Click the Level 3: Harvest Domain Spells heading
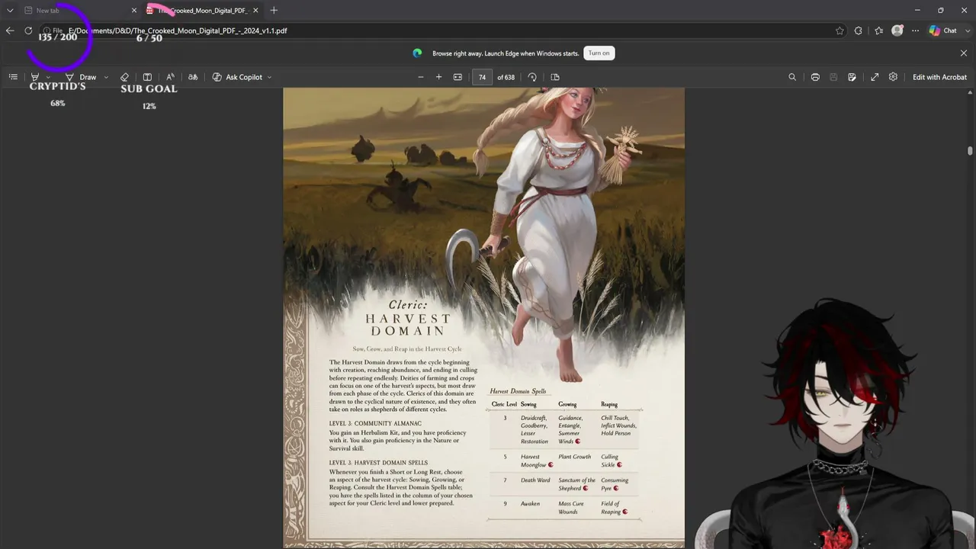Viewport: 976px width, 549px height. coord(378,463)
